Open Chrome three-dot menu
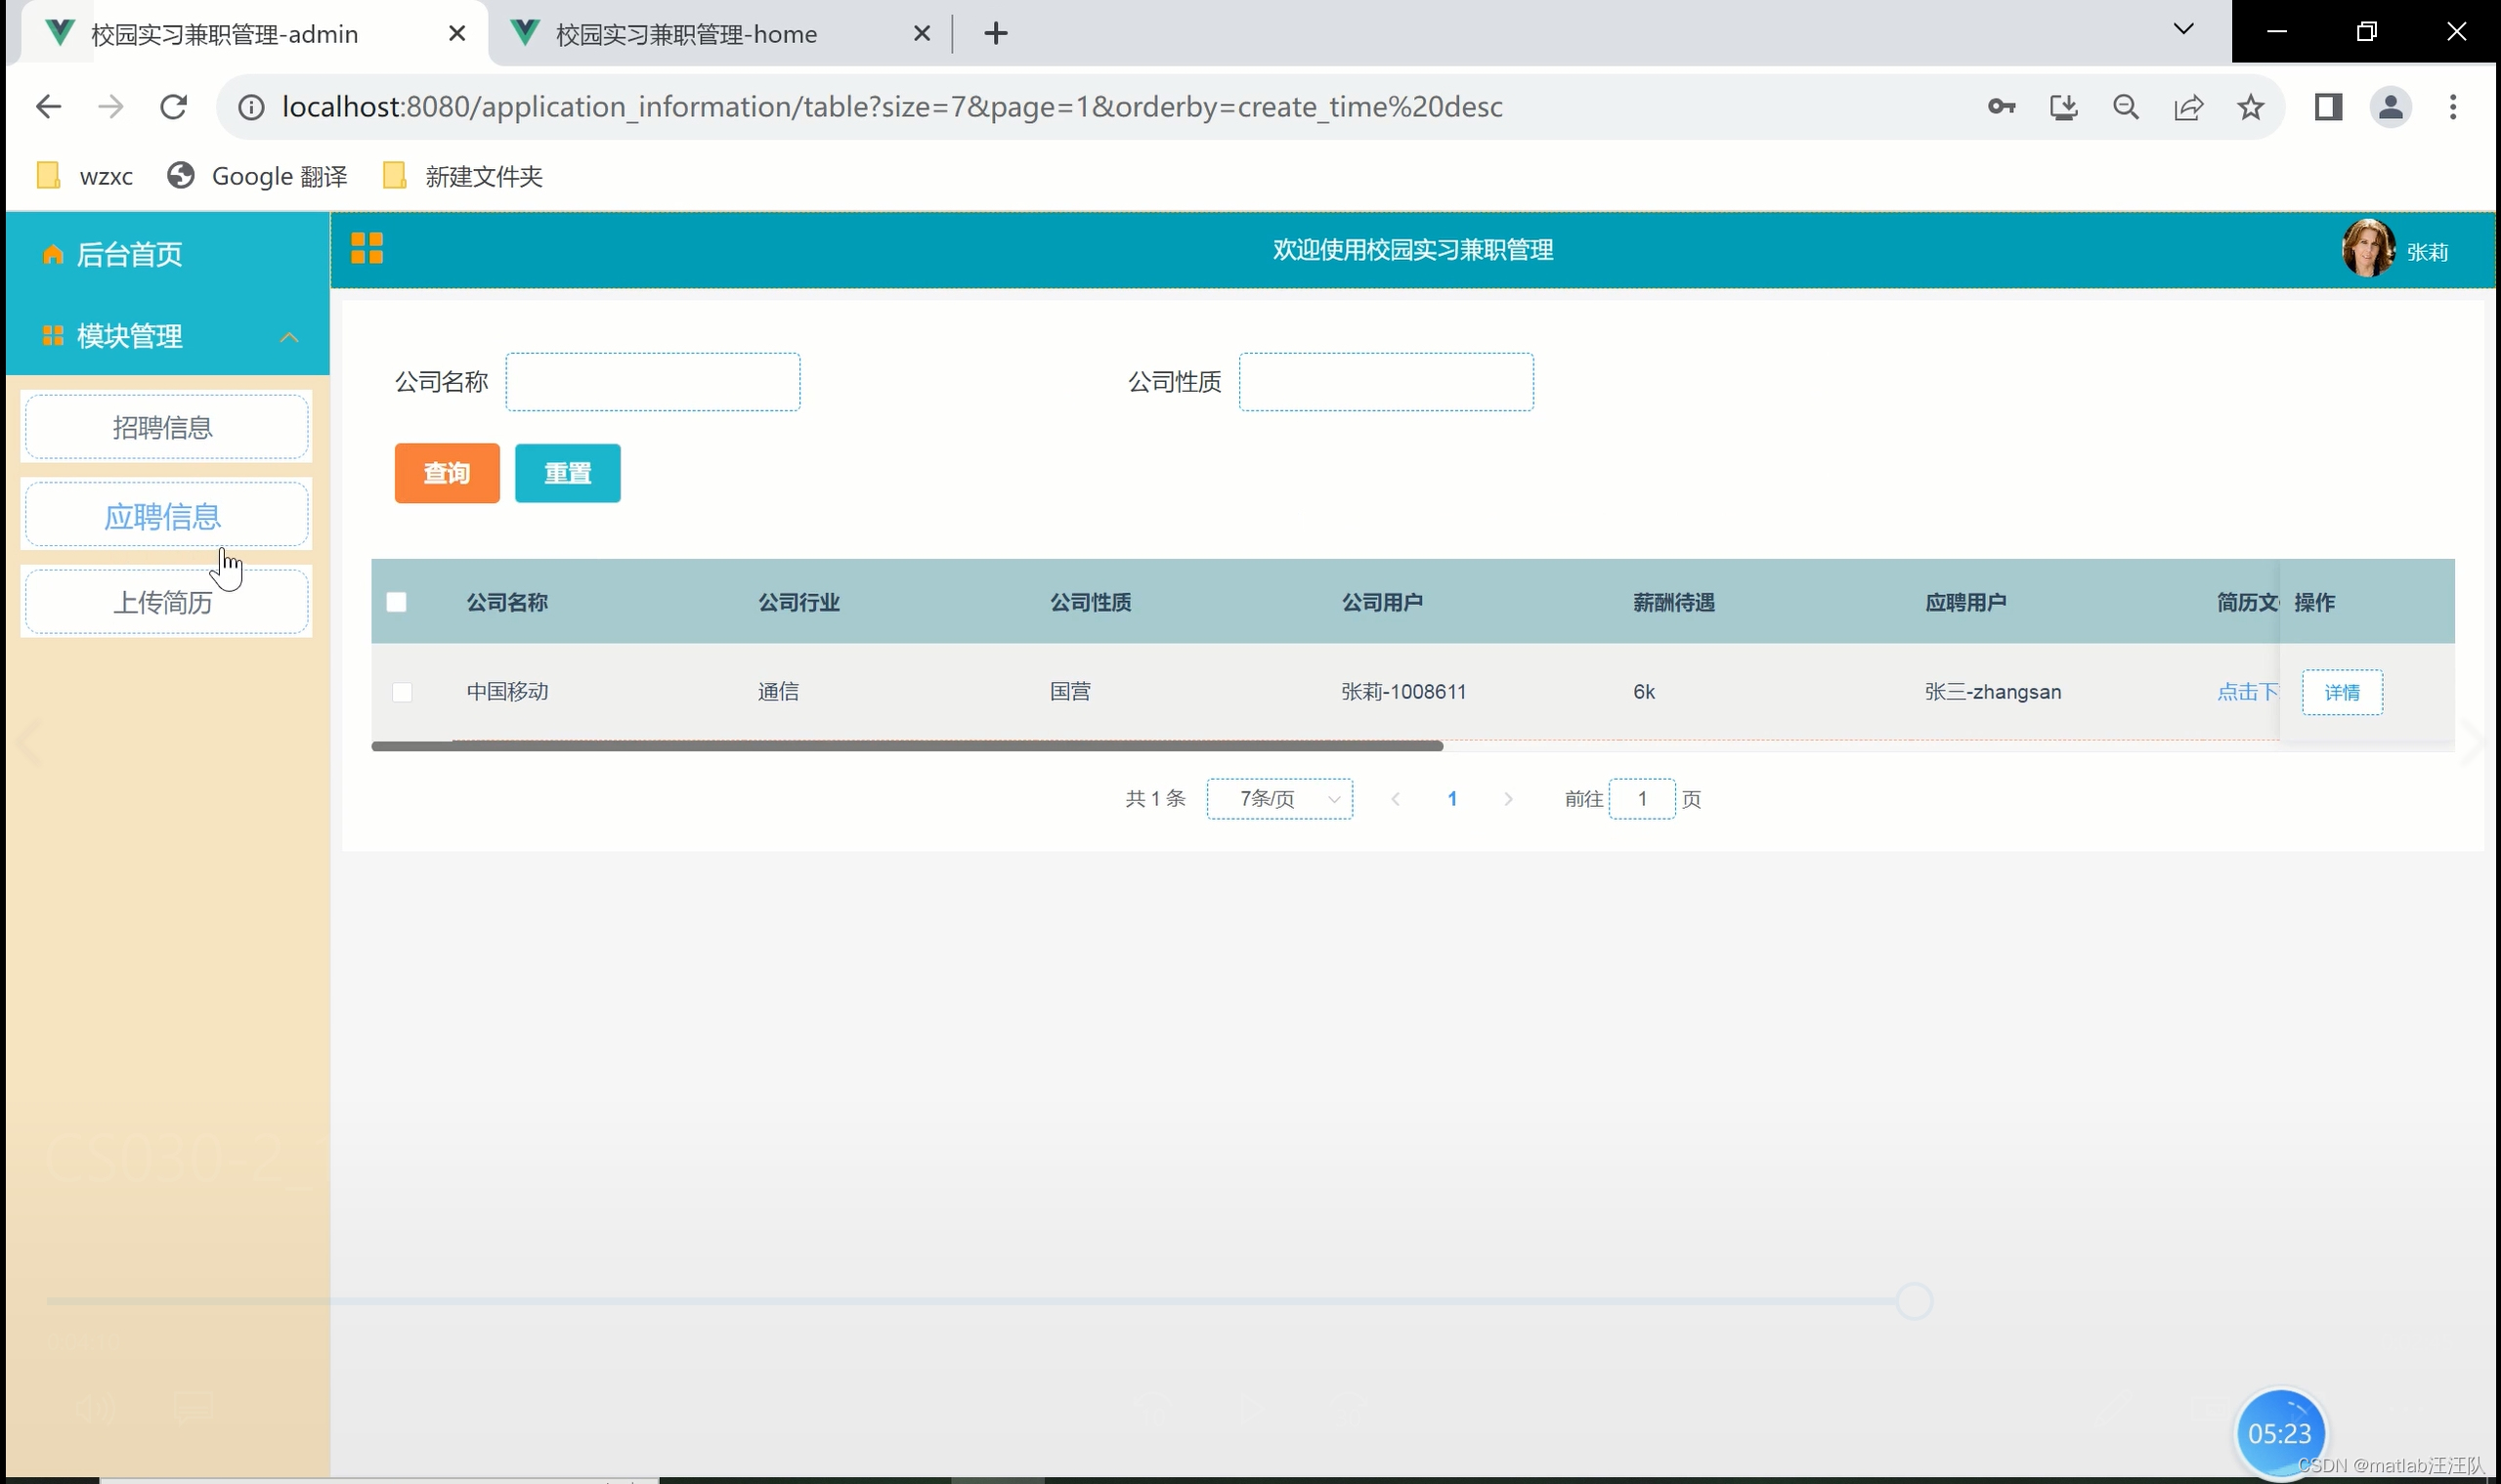 pos(2452,107)
